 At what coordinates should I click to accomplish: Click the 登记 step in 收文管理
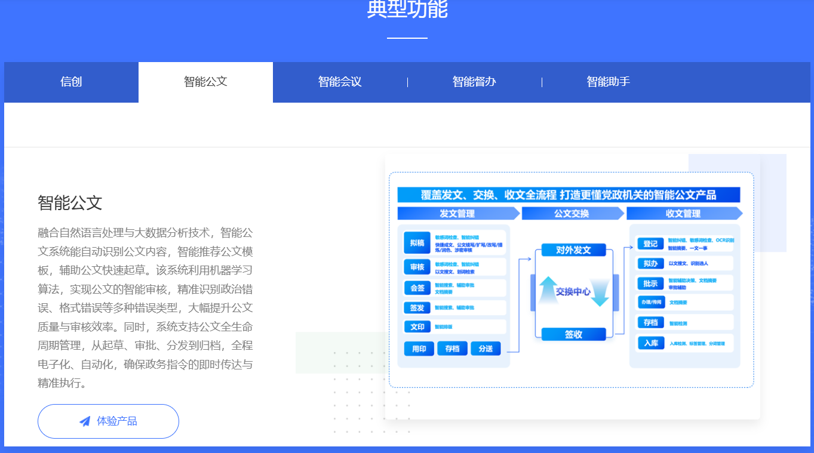[650, 244]
